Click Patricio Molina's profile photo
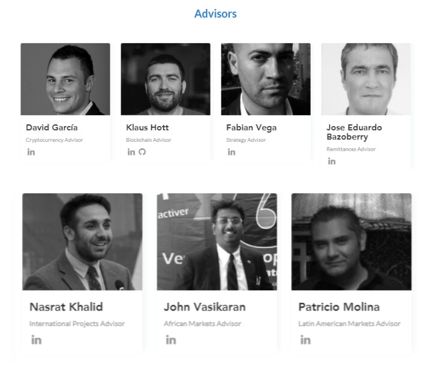Image resolution: width=432 pixels, height=385 pixels. coord(351,242)
